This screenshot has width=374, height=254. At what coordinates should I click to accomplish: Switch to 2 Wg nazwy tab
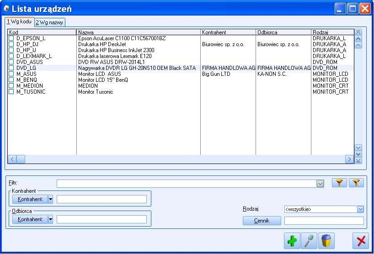pyautogui.click(x=50, y=22)
